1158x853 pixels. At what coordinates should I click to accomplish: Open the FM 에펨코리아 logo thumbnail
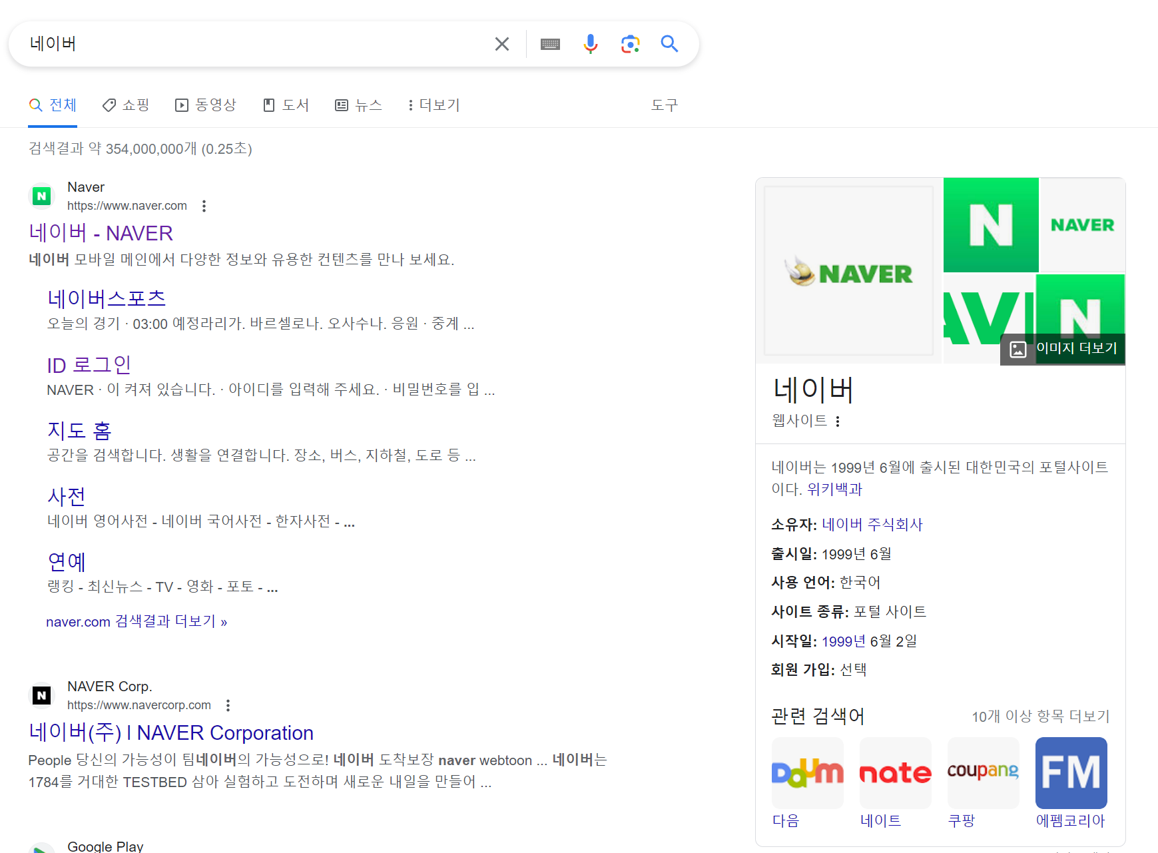pos(1071,772)
